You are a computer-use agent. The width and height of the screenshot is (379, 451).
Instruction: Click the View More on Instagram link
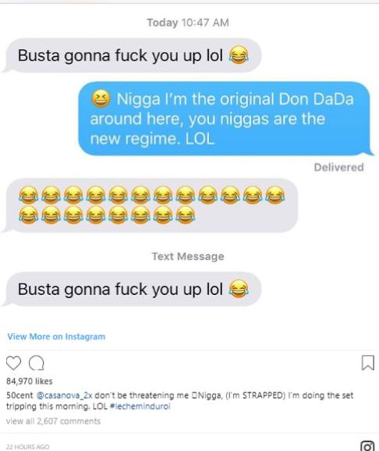pyautogui.click(x=56, y=336)
